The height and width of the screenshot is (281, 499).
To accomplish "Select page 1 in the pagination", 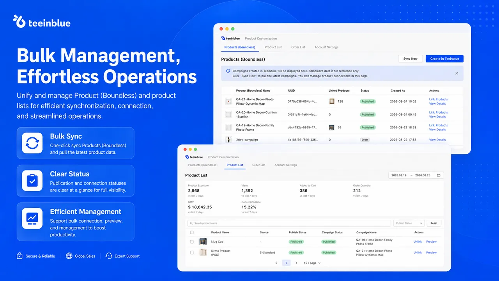I will [286, 263].
